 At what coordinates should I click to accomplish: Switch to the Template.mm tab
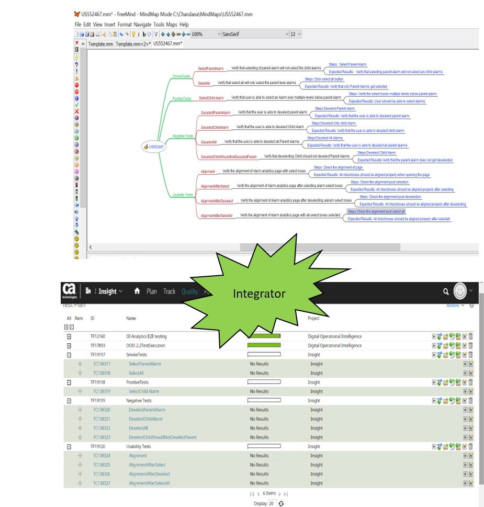(100, 44)
